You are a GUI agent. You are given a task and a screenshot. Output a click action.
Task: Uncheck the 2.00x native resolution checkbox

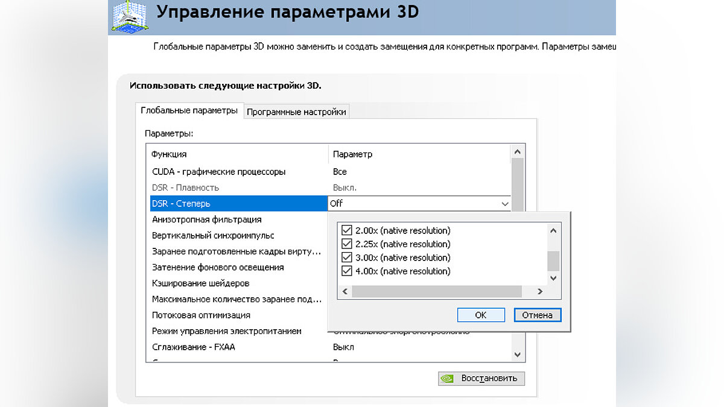point(346,230)
